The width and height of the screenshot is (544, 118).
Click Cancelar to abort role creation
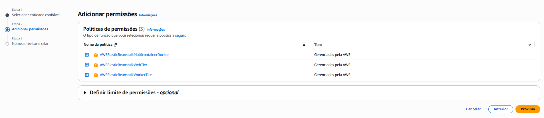pos(473,109)
